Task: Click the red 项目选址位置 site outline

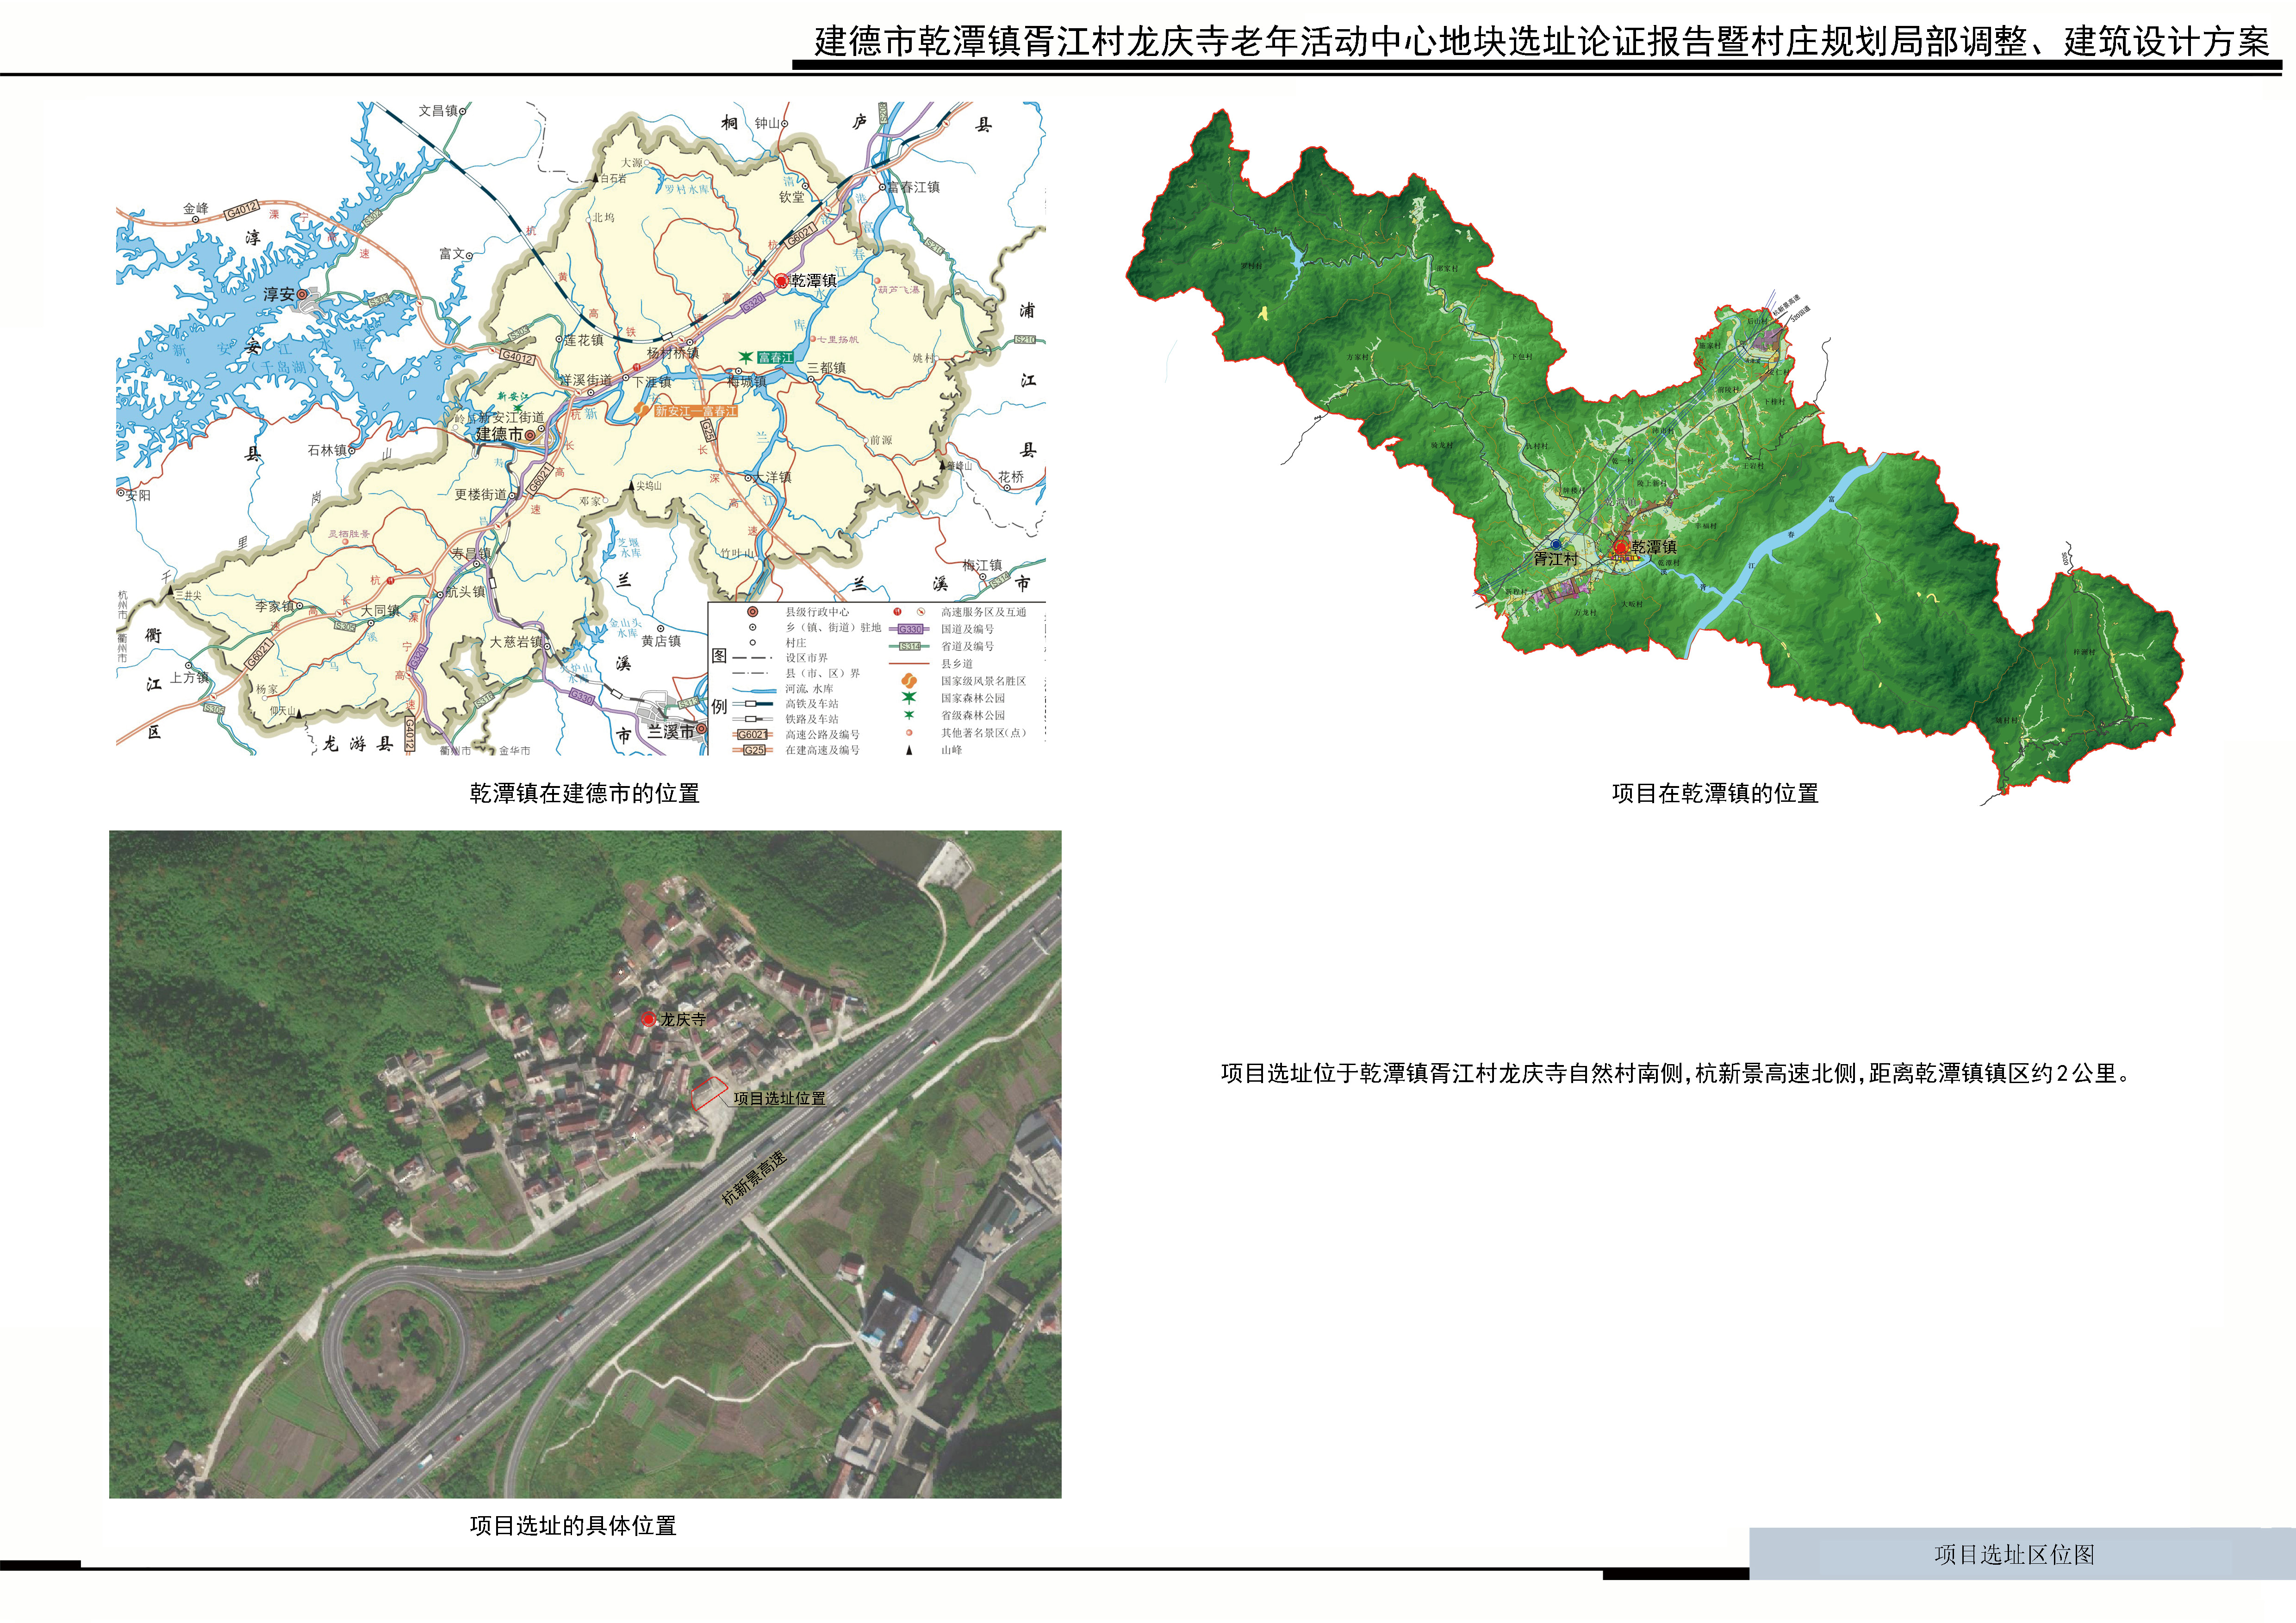Action: [709, 1092]
